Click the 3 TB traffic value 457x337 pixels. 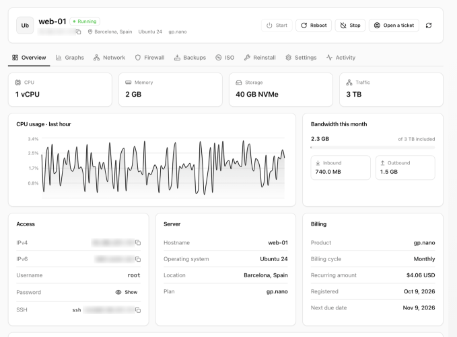[x=354, y=94]
